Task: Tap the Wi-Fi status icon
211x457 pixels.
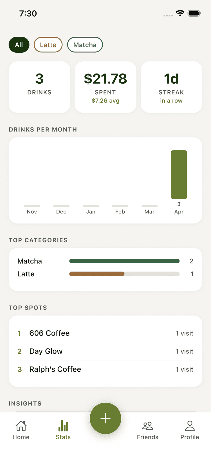Action: pyautogui.click(x=180, y=13)
